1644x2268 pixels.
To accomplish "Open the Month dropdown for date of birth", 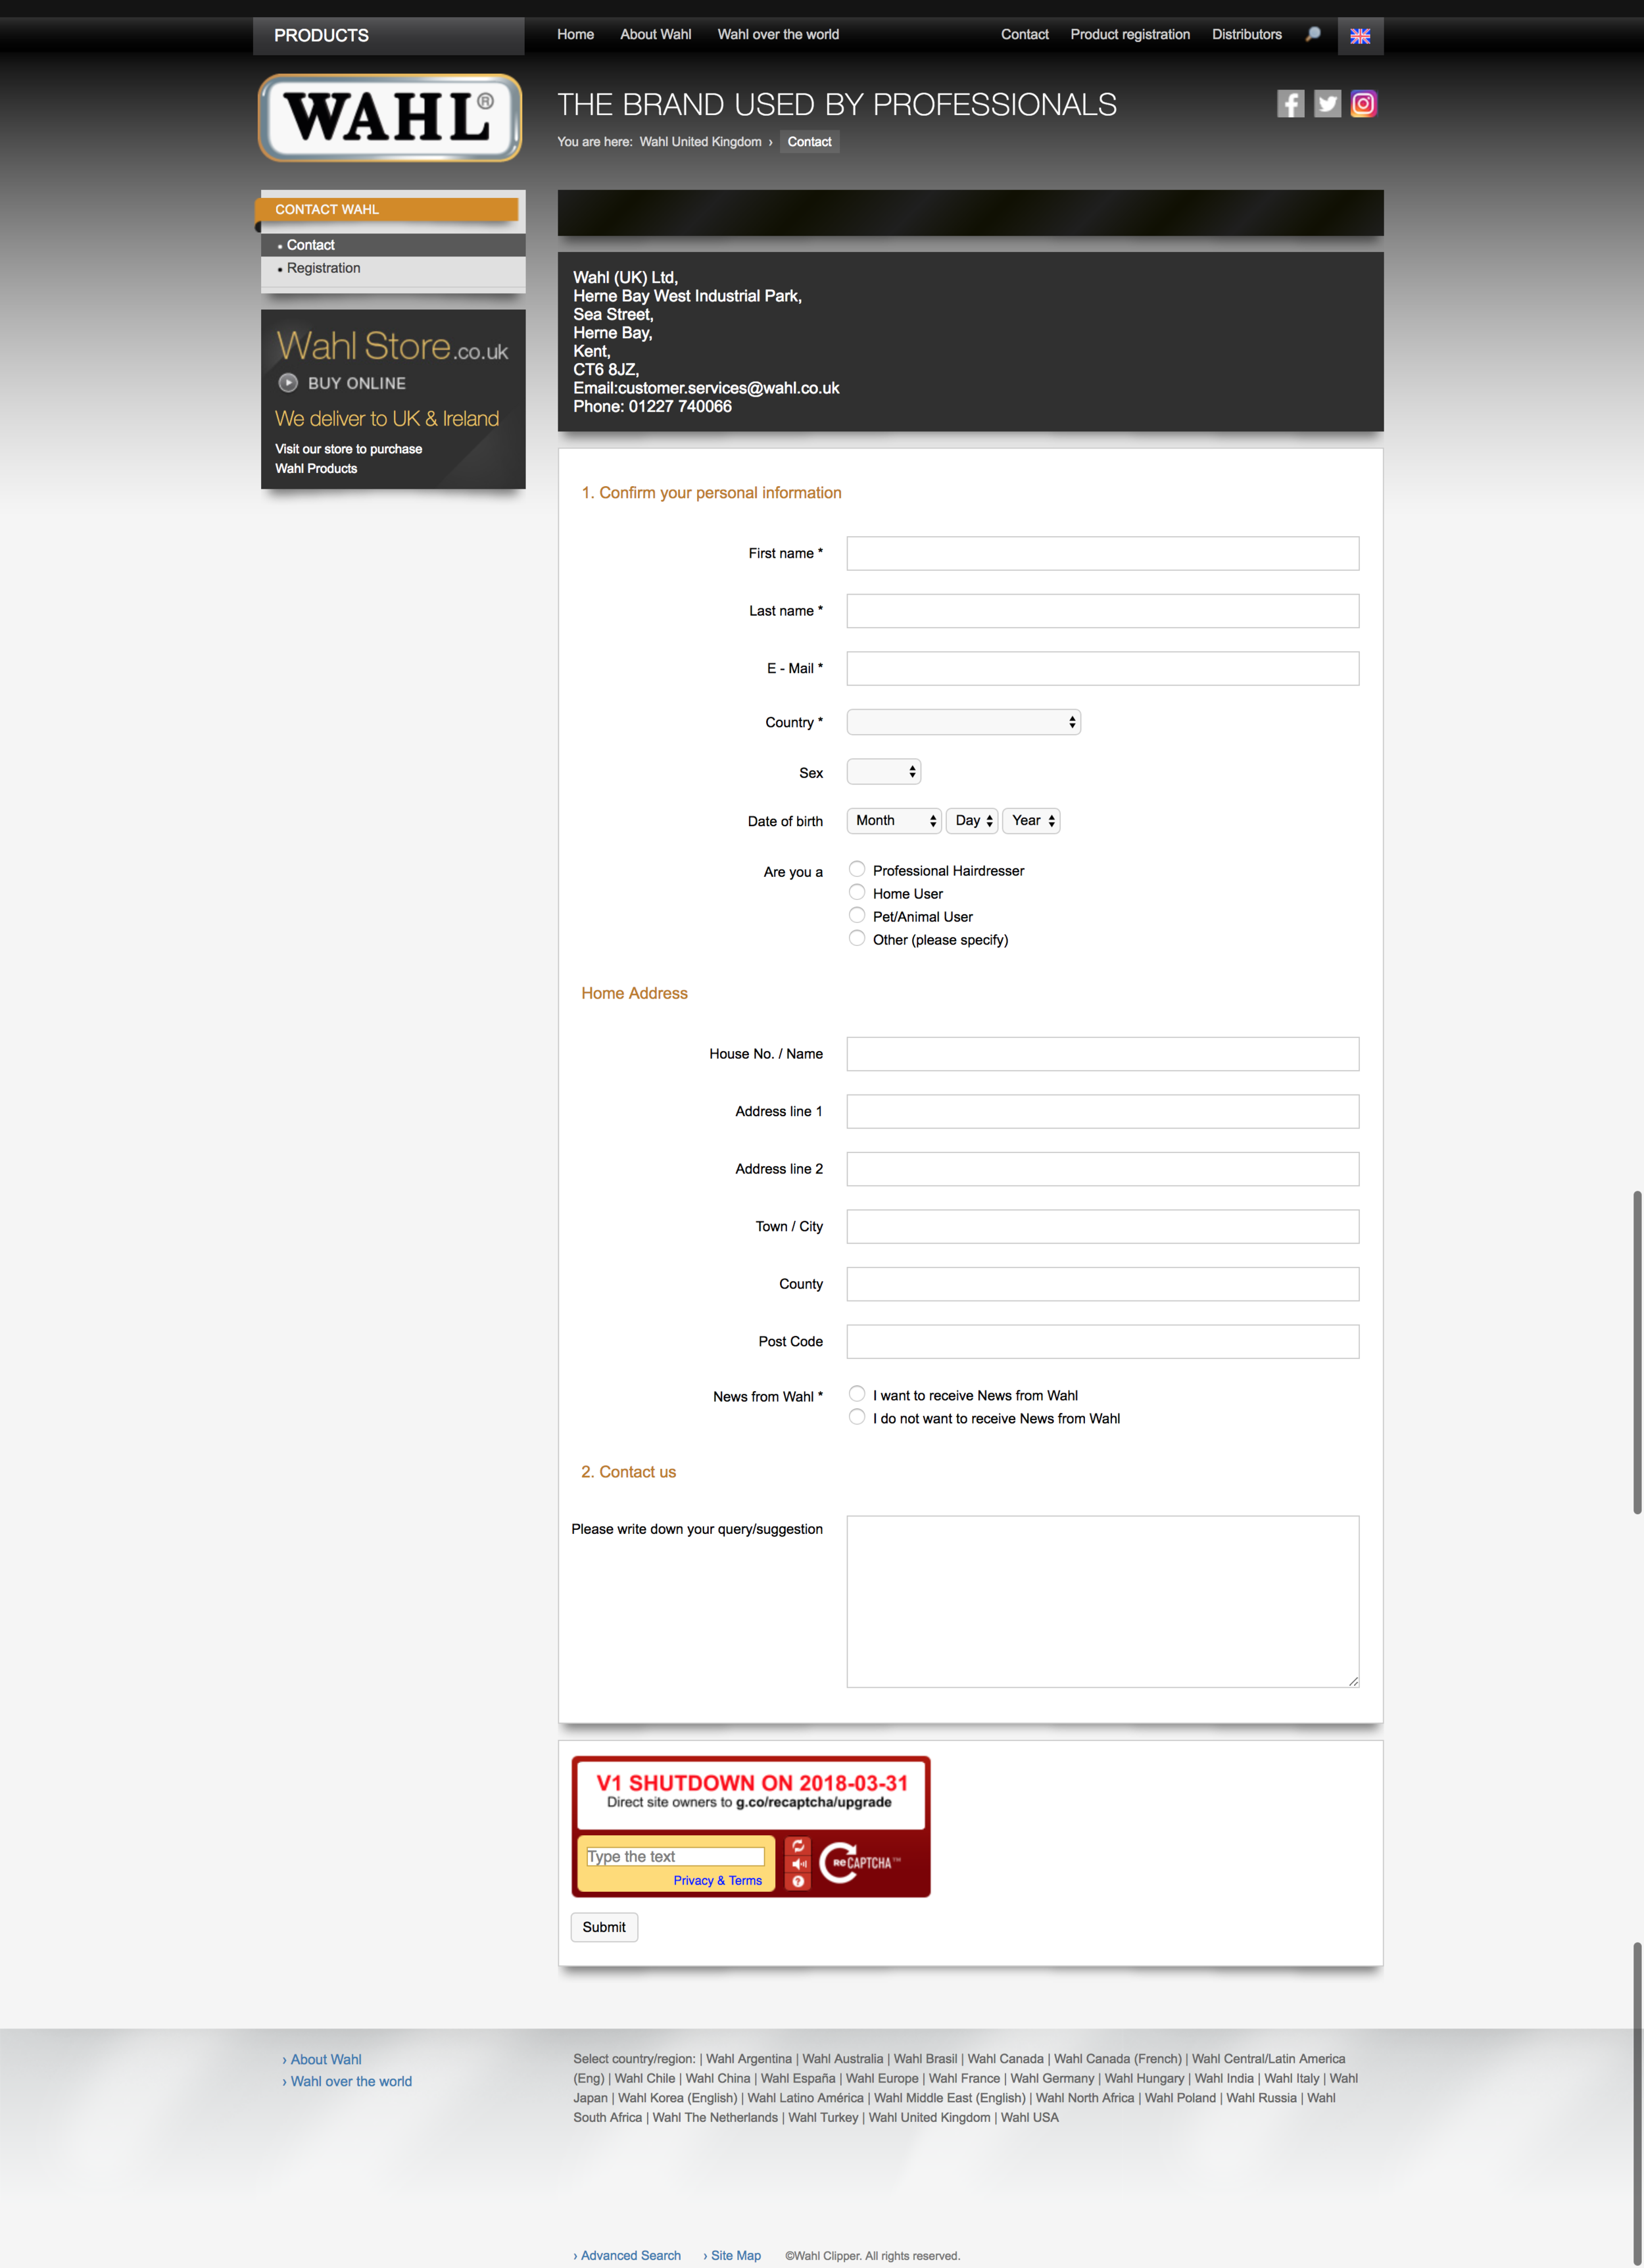I will click(894, 821).
